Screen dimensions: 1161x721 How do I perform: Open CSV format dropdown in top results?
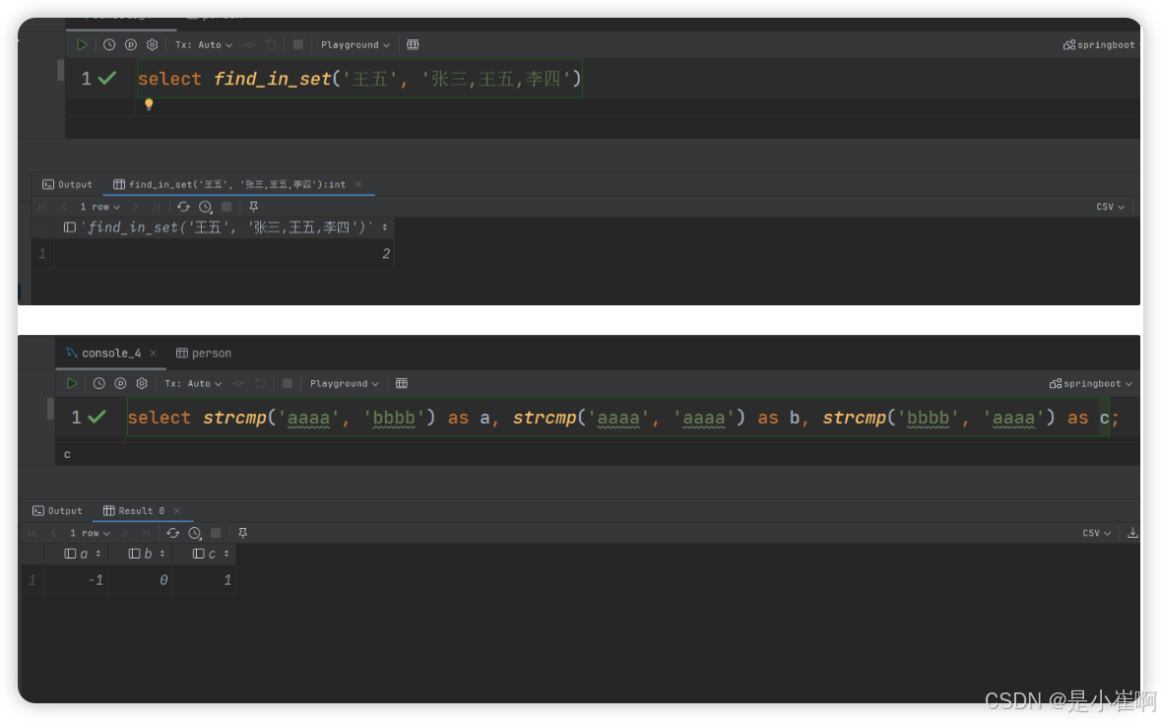pyautogui.click(x=1111, y=207)
